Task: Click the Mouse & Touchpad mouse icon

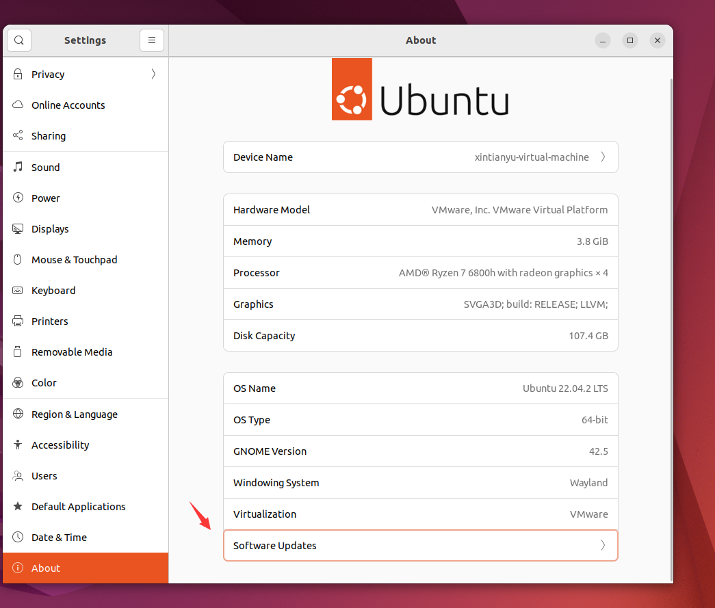Action: coord(18,259)
